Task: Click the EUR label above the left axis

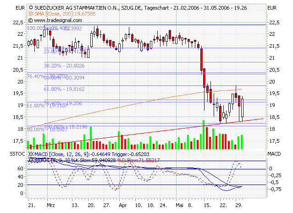Action: [x=20, y=8]
